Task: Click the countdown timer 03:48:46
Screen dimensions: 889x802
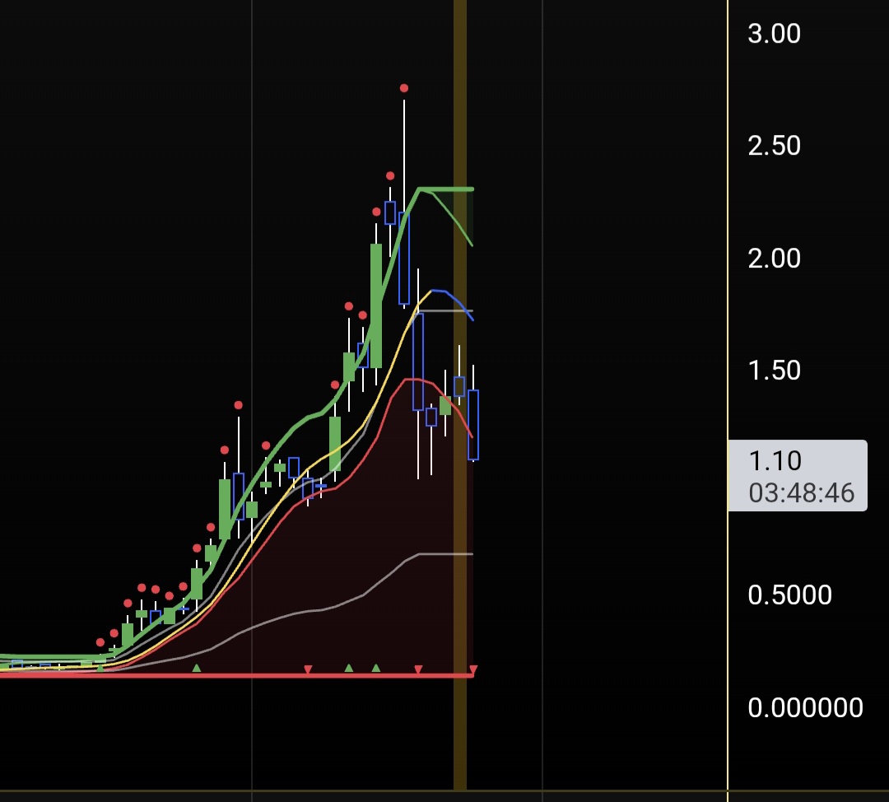Action: pos(801,493)
